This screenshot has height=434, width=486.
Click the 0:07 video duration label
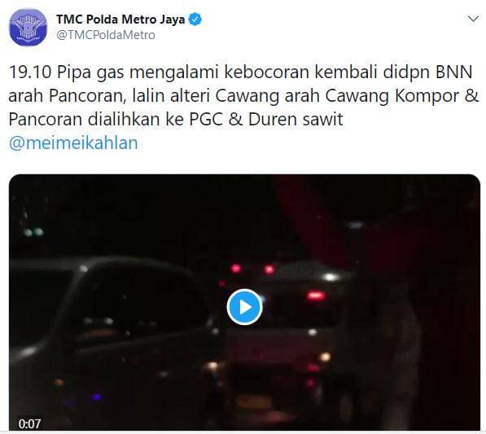[x=29, y=423]
